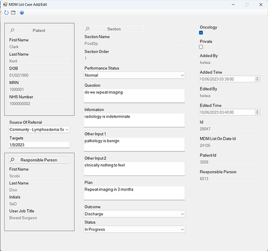This screenshot has height=251, width=268.
Task: Click the Edited Time spinner arrows
Action: click(257, 112)
